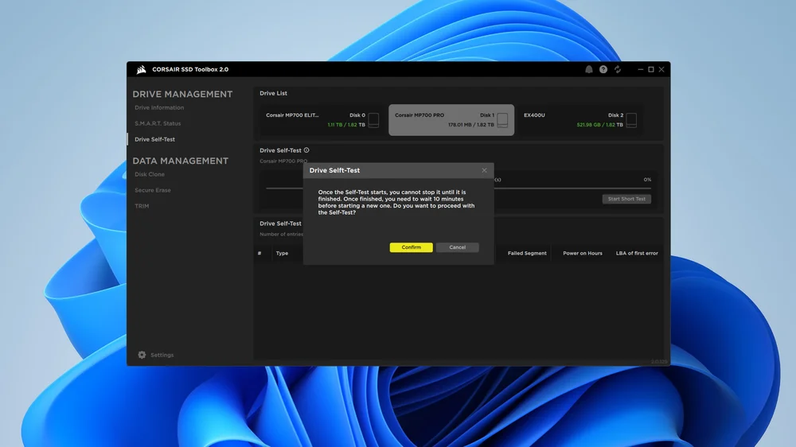Image resolution: width=796 pixels, height=447 pixels.
Task: Close the Drive Selft-Test dialog
Action: click(484, 170)
